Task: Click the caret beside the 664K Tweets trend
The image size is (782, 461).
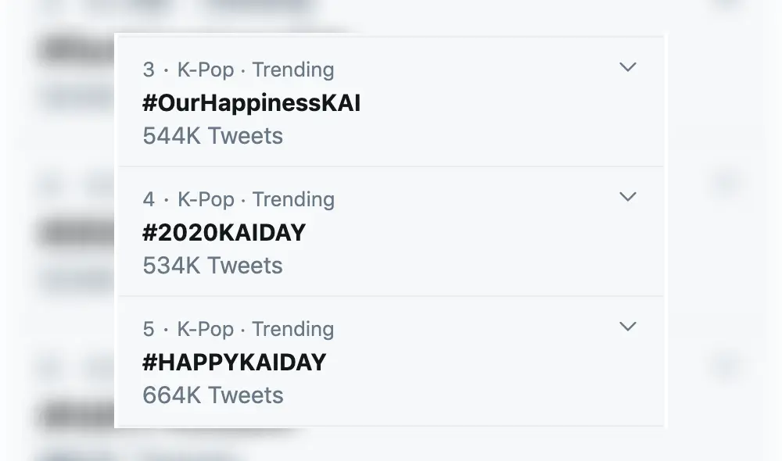Action: (628, 327)
